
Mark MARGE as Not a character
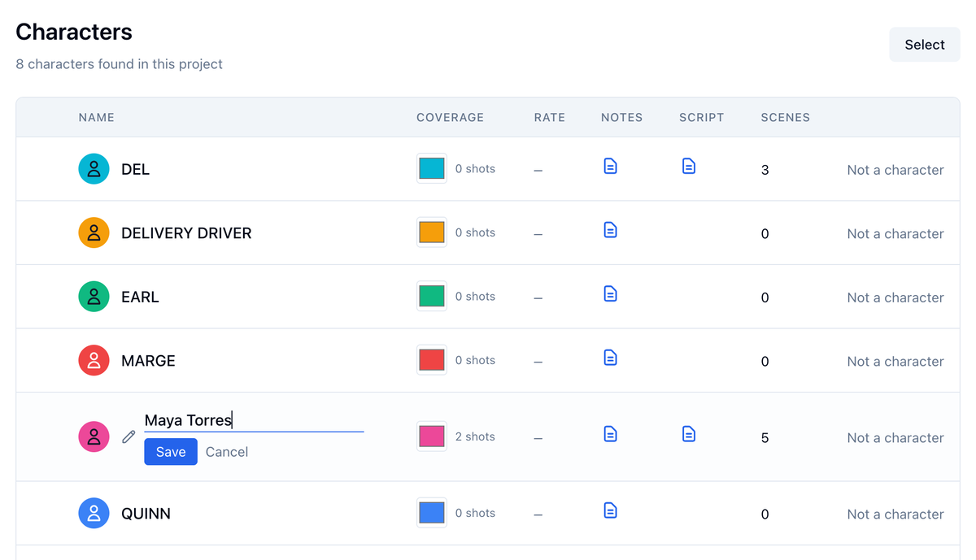click(x=895, y=361)
